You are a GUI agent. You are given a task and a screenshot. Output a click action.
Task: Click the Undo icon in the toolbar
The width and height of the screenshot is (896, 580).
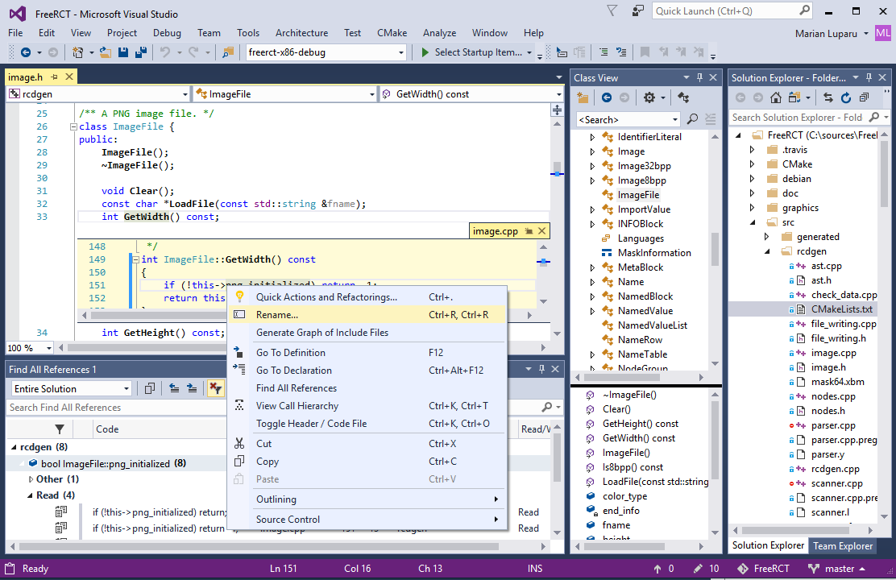click(167, 52)
